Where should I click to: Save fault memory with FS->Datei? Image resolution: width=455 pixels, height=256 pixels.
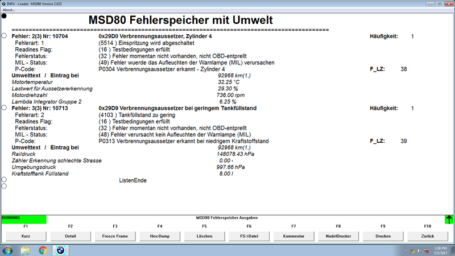click(x=249, y=236)
